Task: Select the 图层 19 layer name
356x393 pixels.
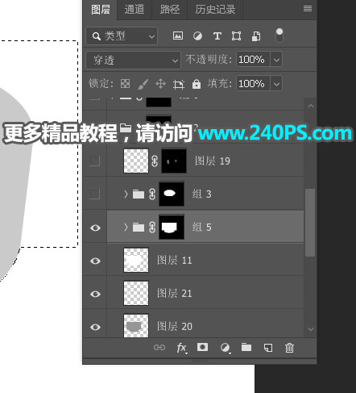Action: tap(213, 161)
